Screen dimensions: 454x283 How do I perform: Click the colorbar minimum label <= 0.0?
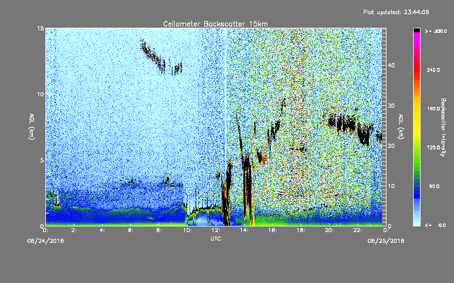pyautogui.click(x=435, y=225)
